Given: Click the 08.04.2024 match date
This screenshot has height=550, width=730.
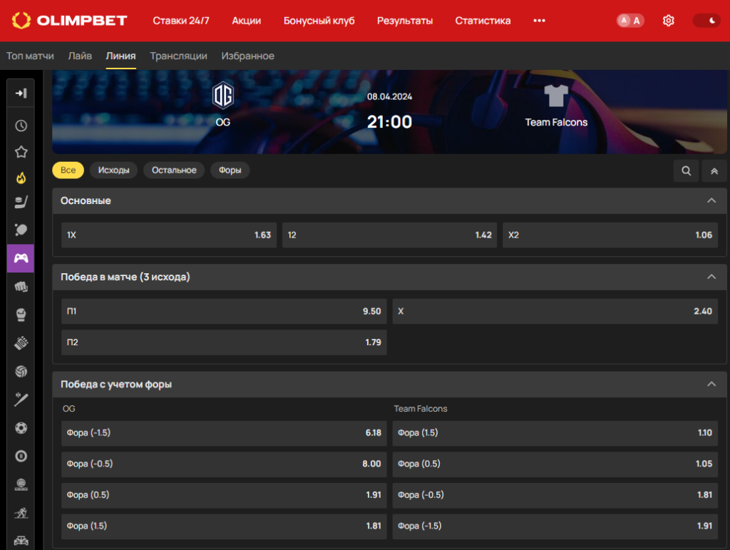Looking at the screenshot, I should pyautogui.click(x=390, y=97).
